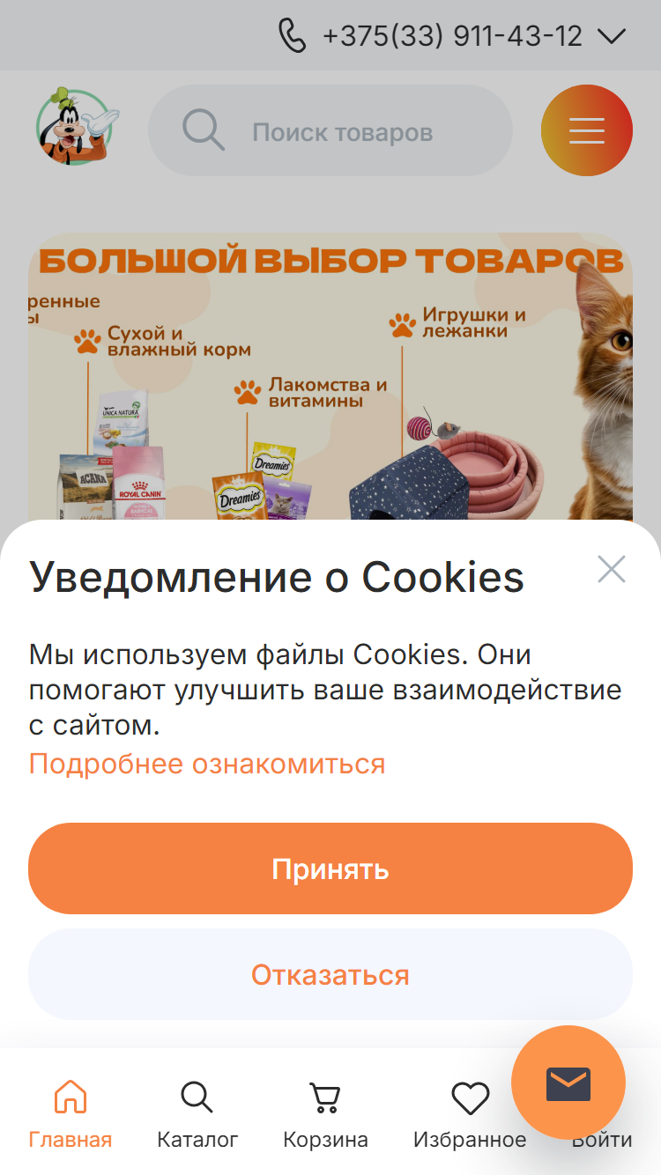This screenshot has width=661, height=1175.
Task: Open the Каталог tab
Action: (197, 1115)
